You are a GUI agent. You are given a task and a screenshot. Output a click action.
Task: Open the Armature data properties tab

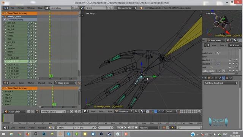click(216, 78)
